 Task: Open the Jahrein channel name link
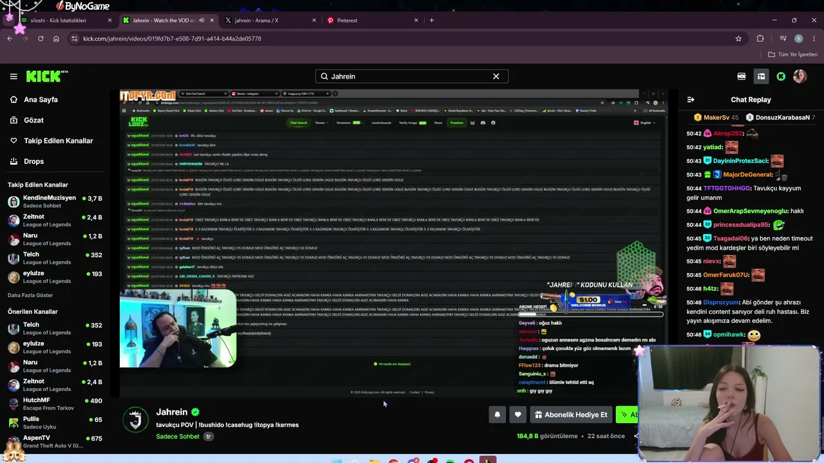172,412
